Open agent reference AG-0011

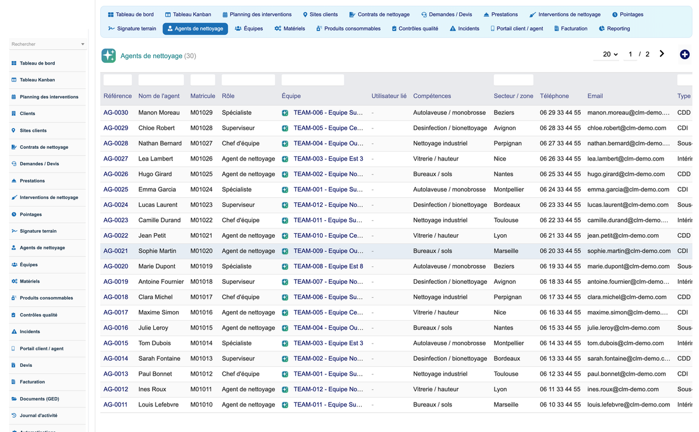tap(116, 405)
